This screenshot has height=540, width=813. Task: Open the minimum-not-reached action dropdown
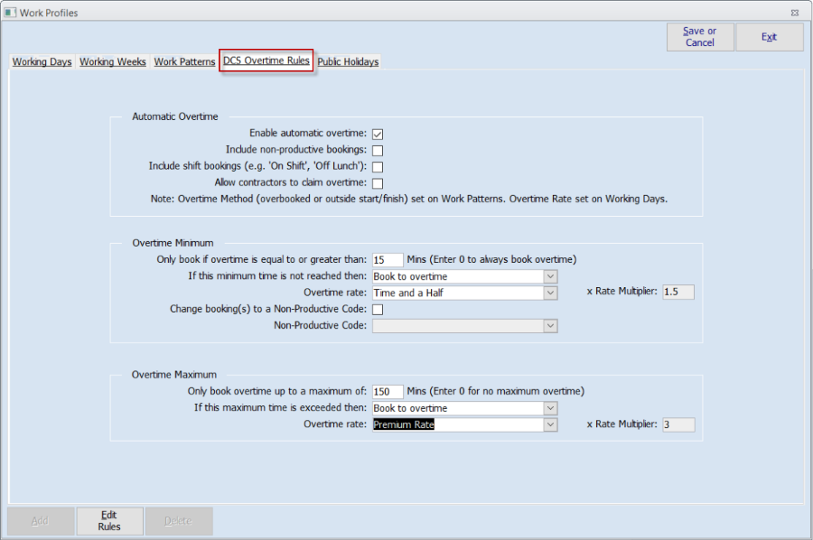[x=550, y=276]
